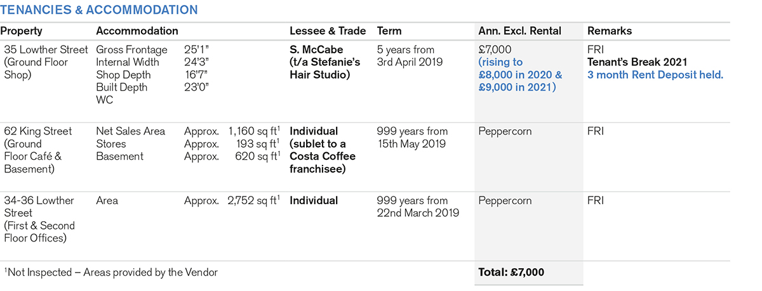
Task: Click the Costa Coffee franchisee sublet entry
Action: [323, 156]
